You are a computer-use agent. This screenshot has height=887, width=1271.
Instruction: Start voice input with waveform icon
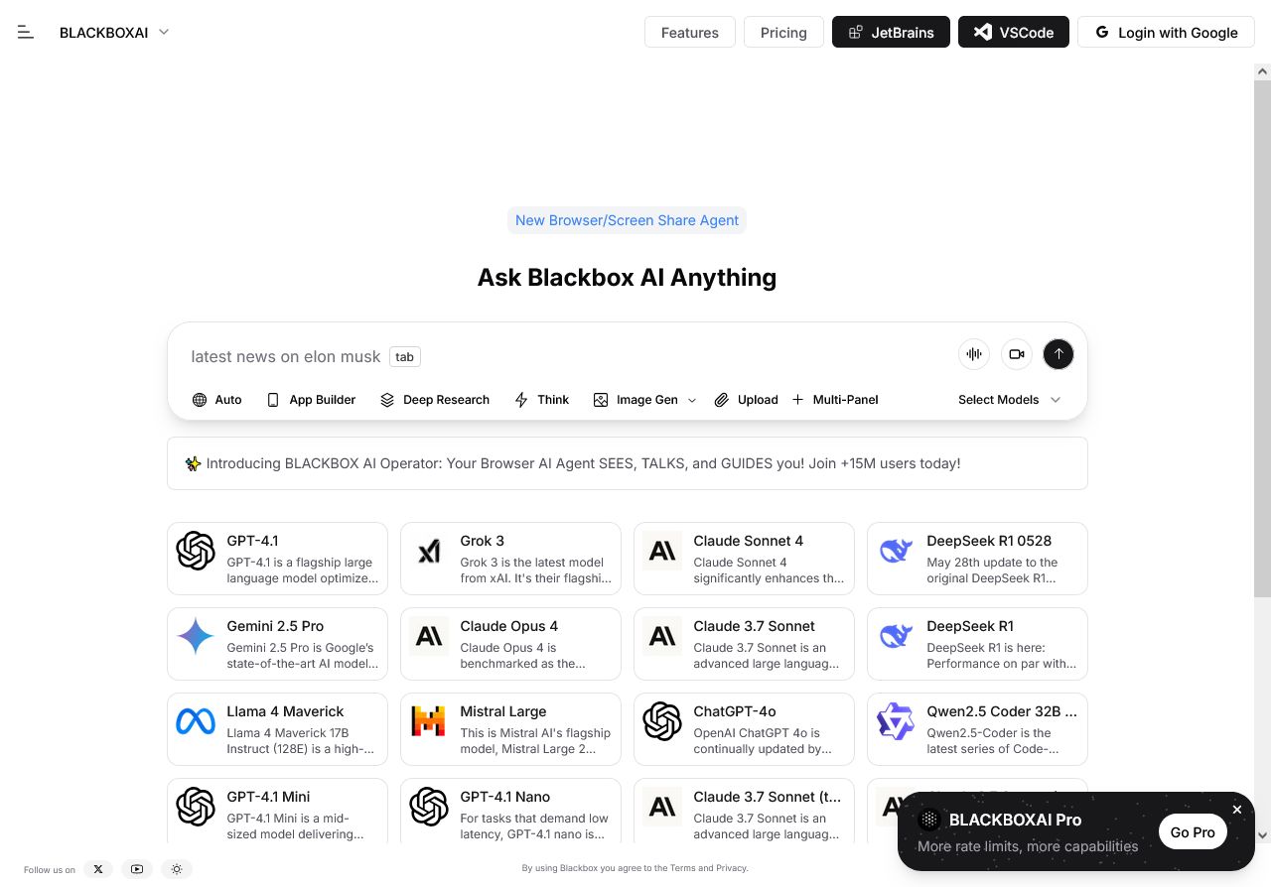point(974,354)
